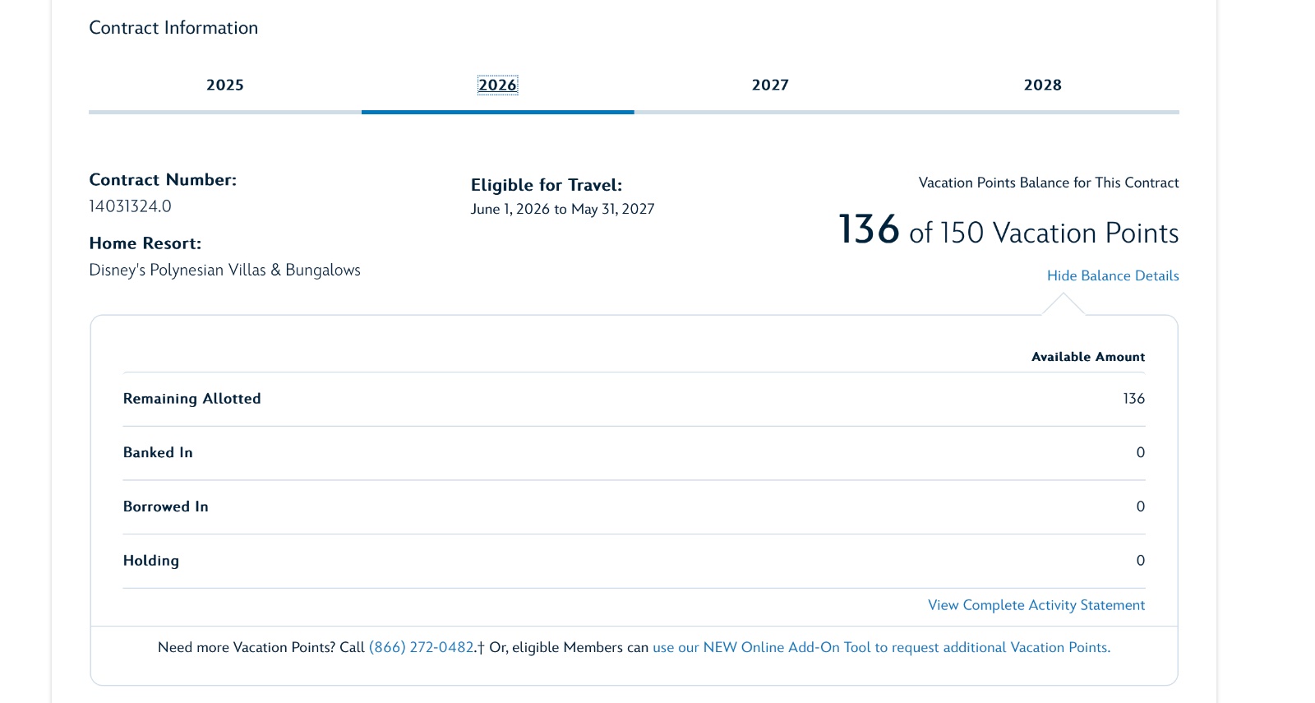This screenshot has width=1315, height=703.
Task: Go to the 2028 contract year tab
Action: click(1042, 86)
